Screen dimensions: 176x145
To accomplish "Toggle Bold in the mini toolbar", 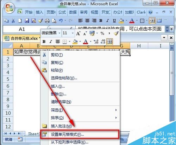I will click(44, 42).
